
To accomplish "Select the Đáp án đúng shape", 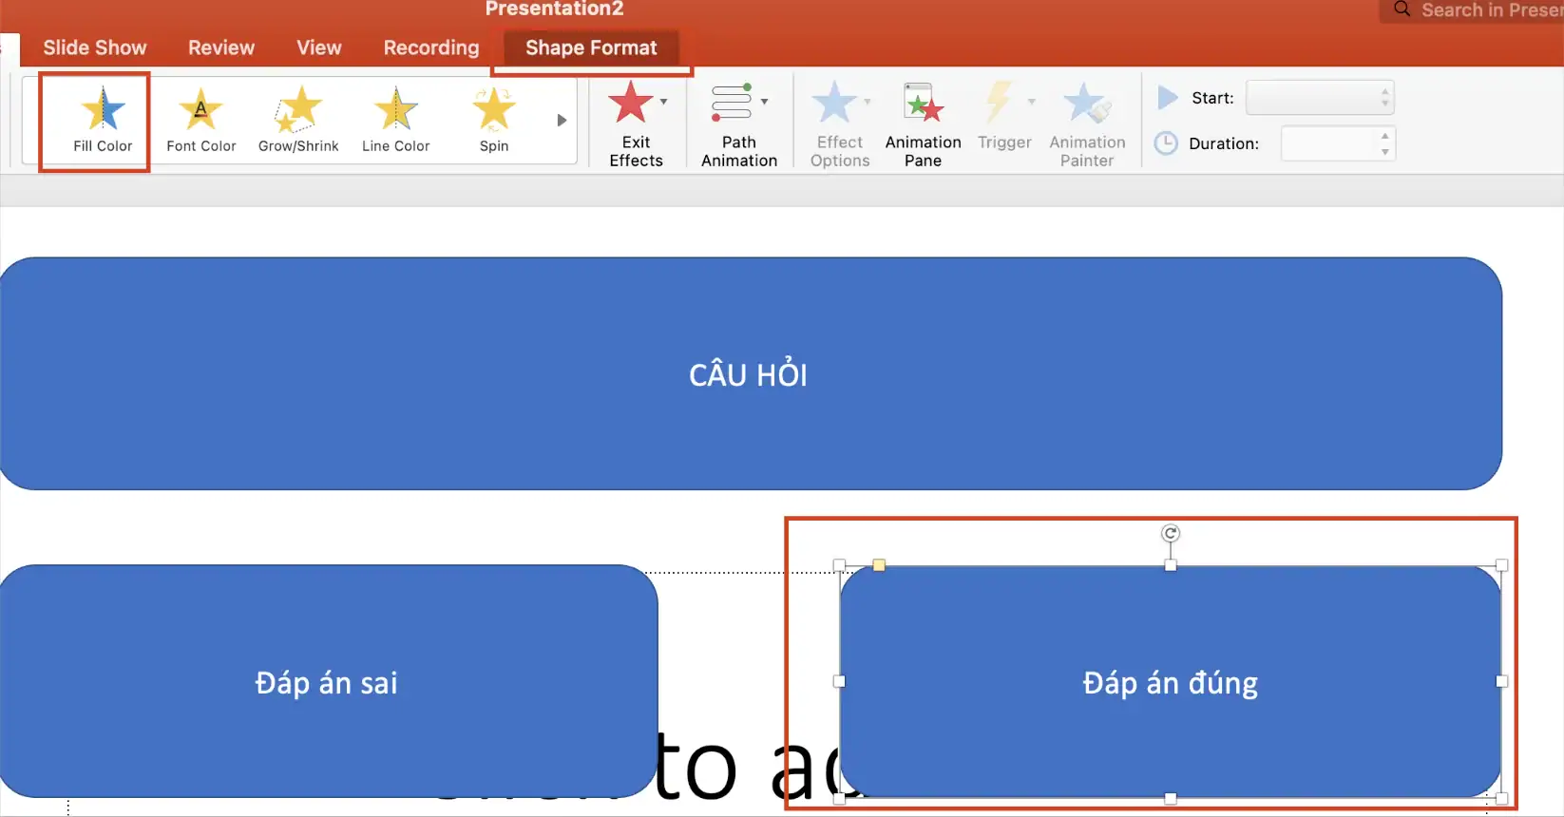I will (x=1171, y=682).
